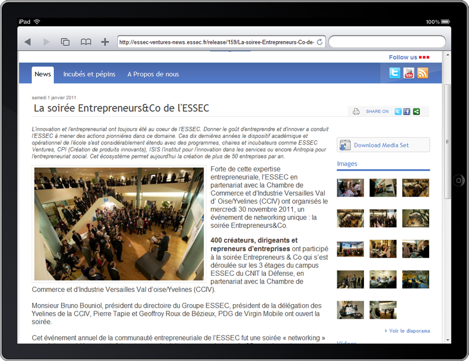
Task: Open first thumbnail in Images row five
Action: pos(350,310)
